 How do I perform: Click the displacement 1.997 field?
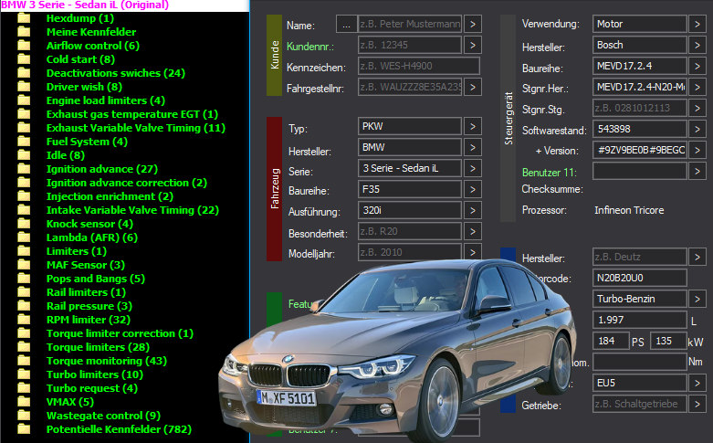[x=640, y=320]
